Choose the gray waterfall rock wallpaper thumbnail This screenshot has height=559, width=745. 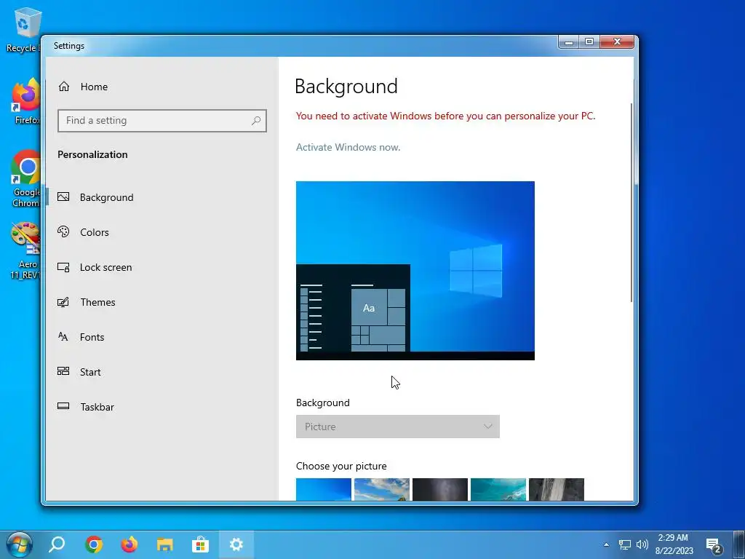coord(557,489)
